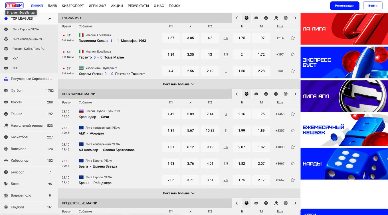Open Гандбол category in the sidebar
This screenshot has height=215, width=388.
[x=29, y=207]
